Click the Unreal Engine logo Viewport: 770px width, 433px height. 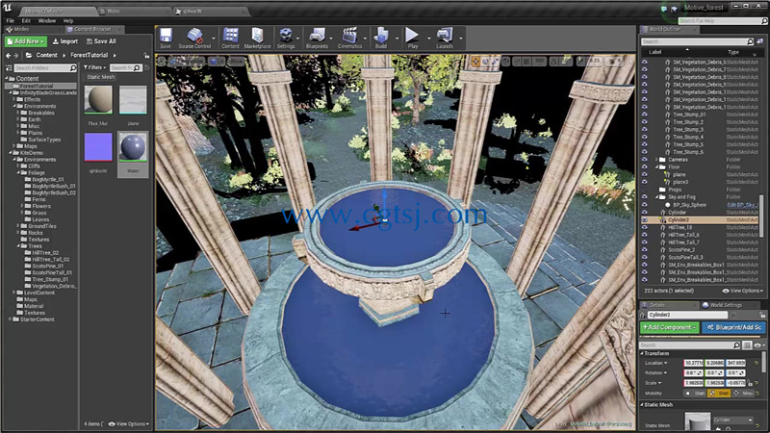pos(8,8)
